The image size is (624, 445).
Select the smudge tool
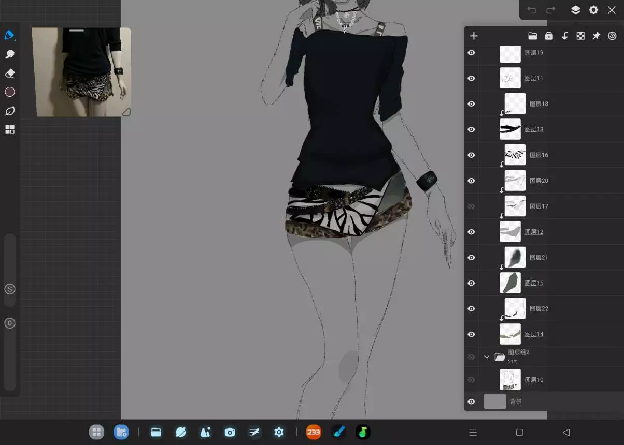[x=9, y=54]
